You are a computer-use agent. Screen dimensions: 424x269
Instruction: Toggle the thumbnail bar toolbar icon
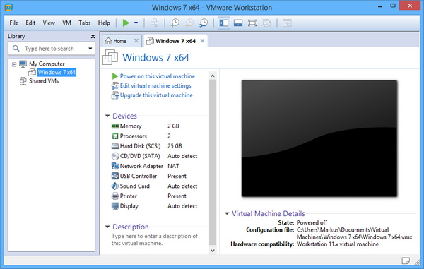click(238, 23)
